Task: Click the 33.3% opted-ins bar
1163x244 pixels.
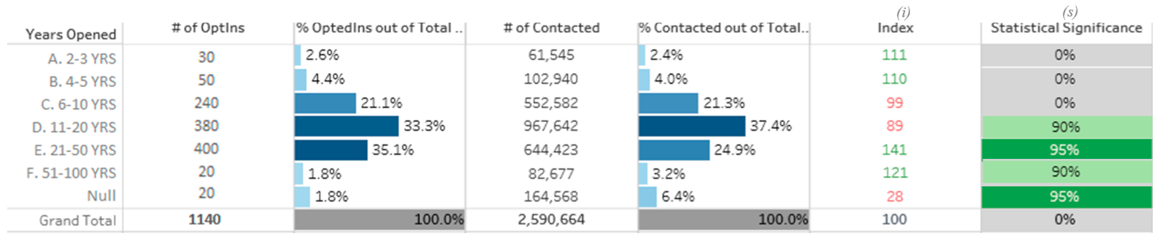Action: 346,126
